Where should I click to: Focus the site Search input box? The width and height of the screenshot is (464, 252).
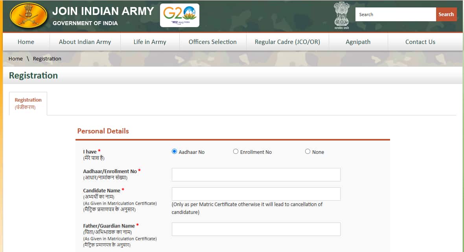(396, 14)
